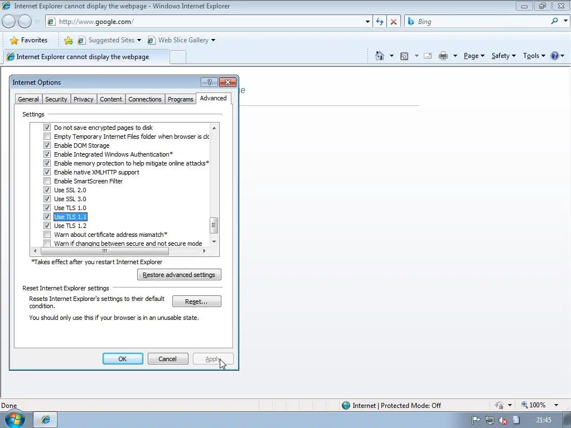
Task: Click OK in Internet Options
Action: coord(123,359)
